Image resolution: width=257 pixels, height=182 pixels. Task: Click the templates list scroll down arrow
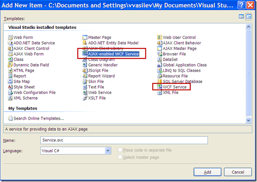click(249, 120)
